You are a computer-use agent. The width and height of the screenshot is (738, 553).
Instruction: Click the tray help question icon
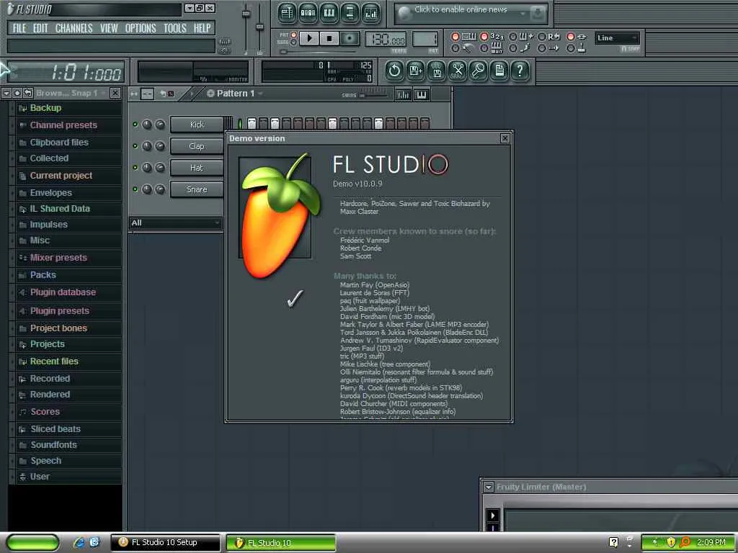tap(613, 542)
